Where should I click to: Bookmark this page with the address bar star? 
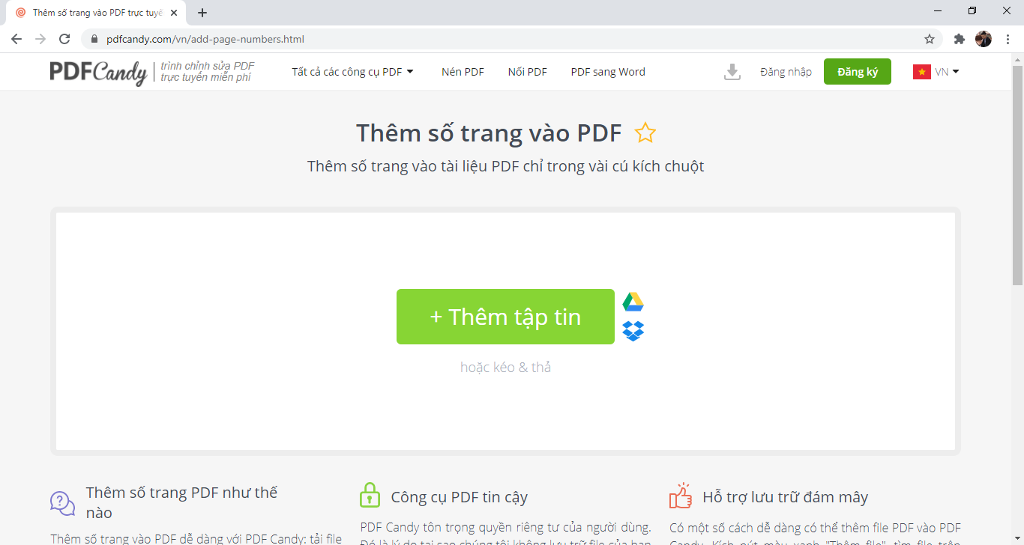point(930,39)
